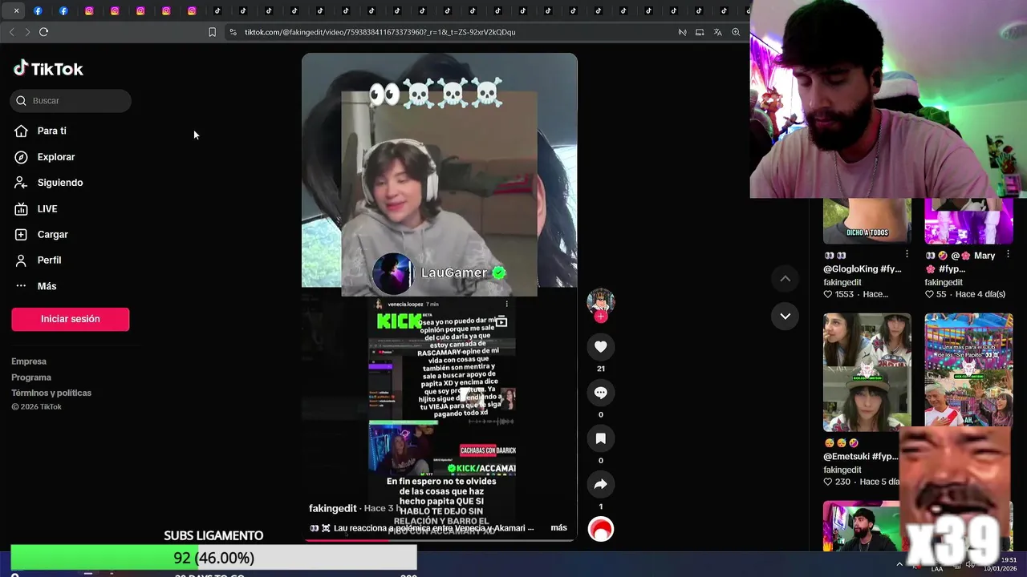1027x577 pixels.
Task: Open the @GlogloKing video thumbnail
Action: point(867,221)
